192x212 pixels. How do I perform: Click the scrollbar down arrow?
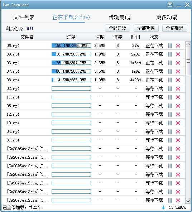click(x=188, y=201)
